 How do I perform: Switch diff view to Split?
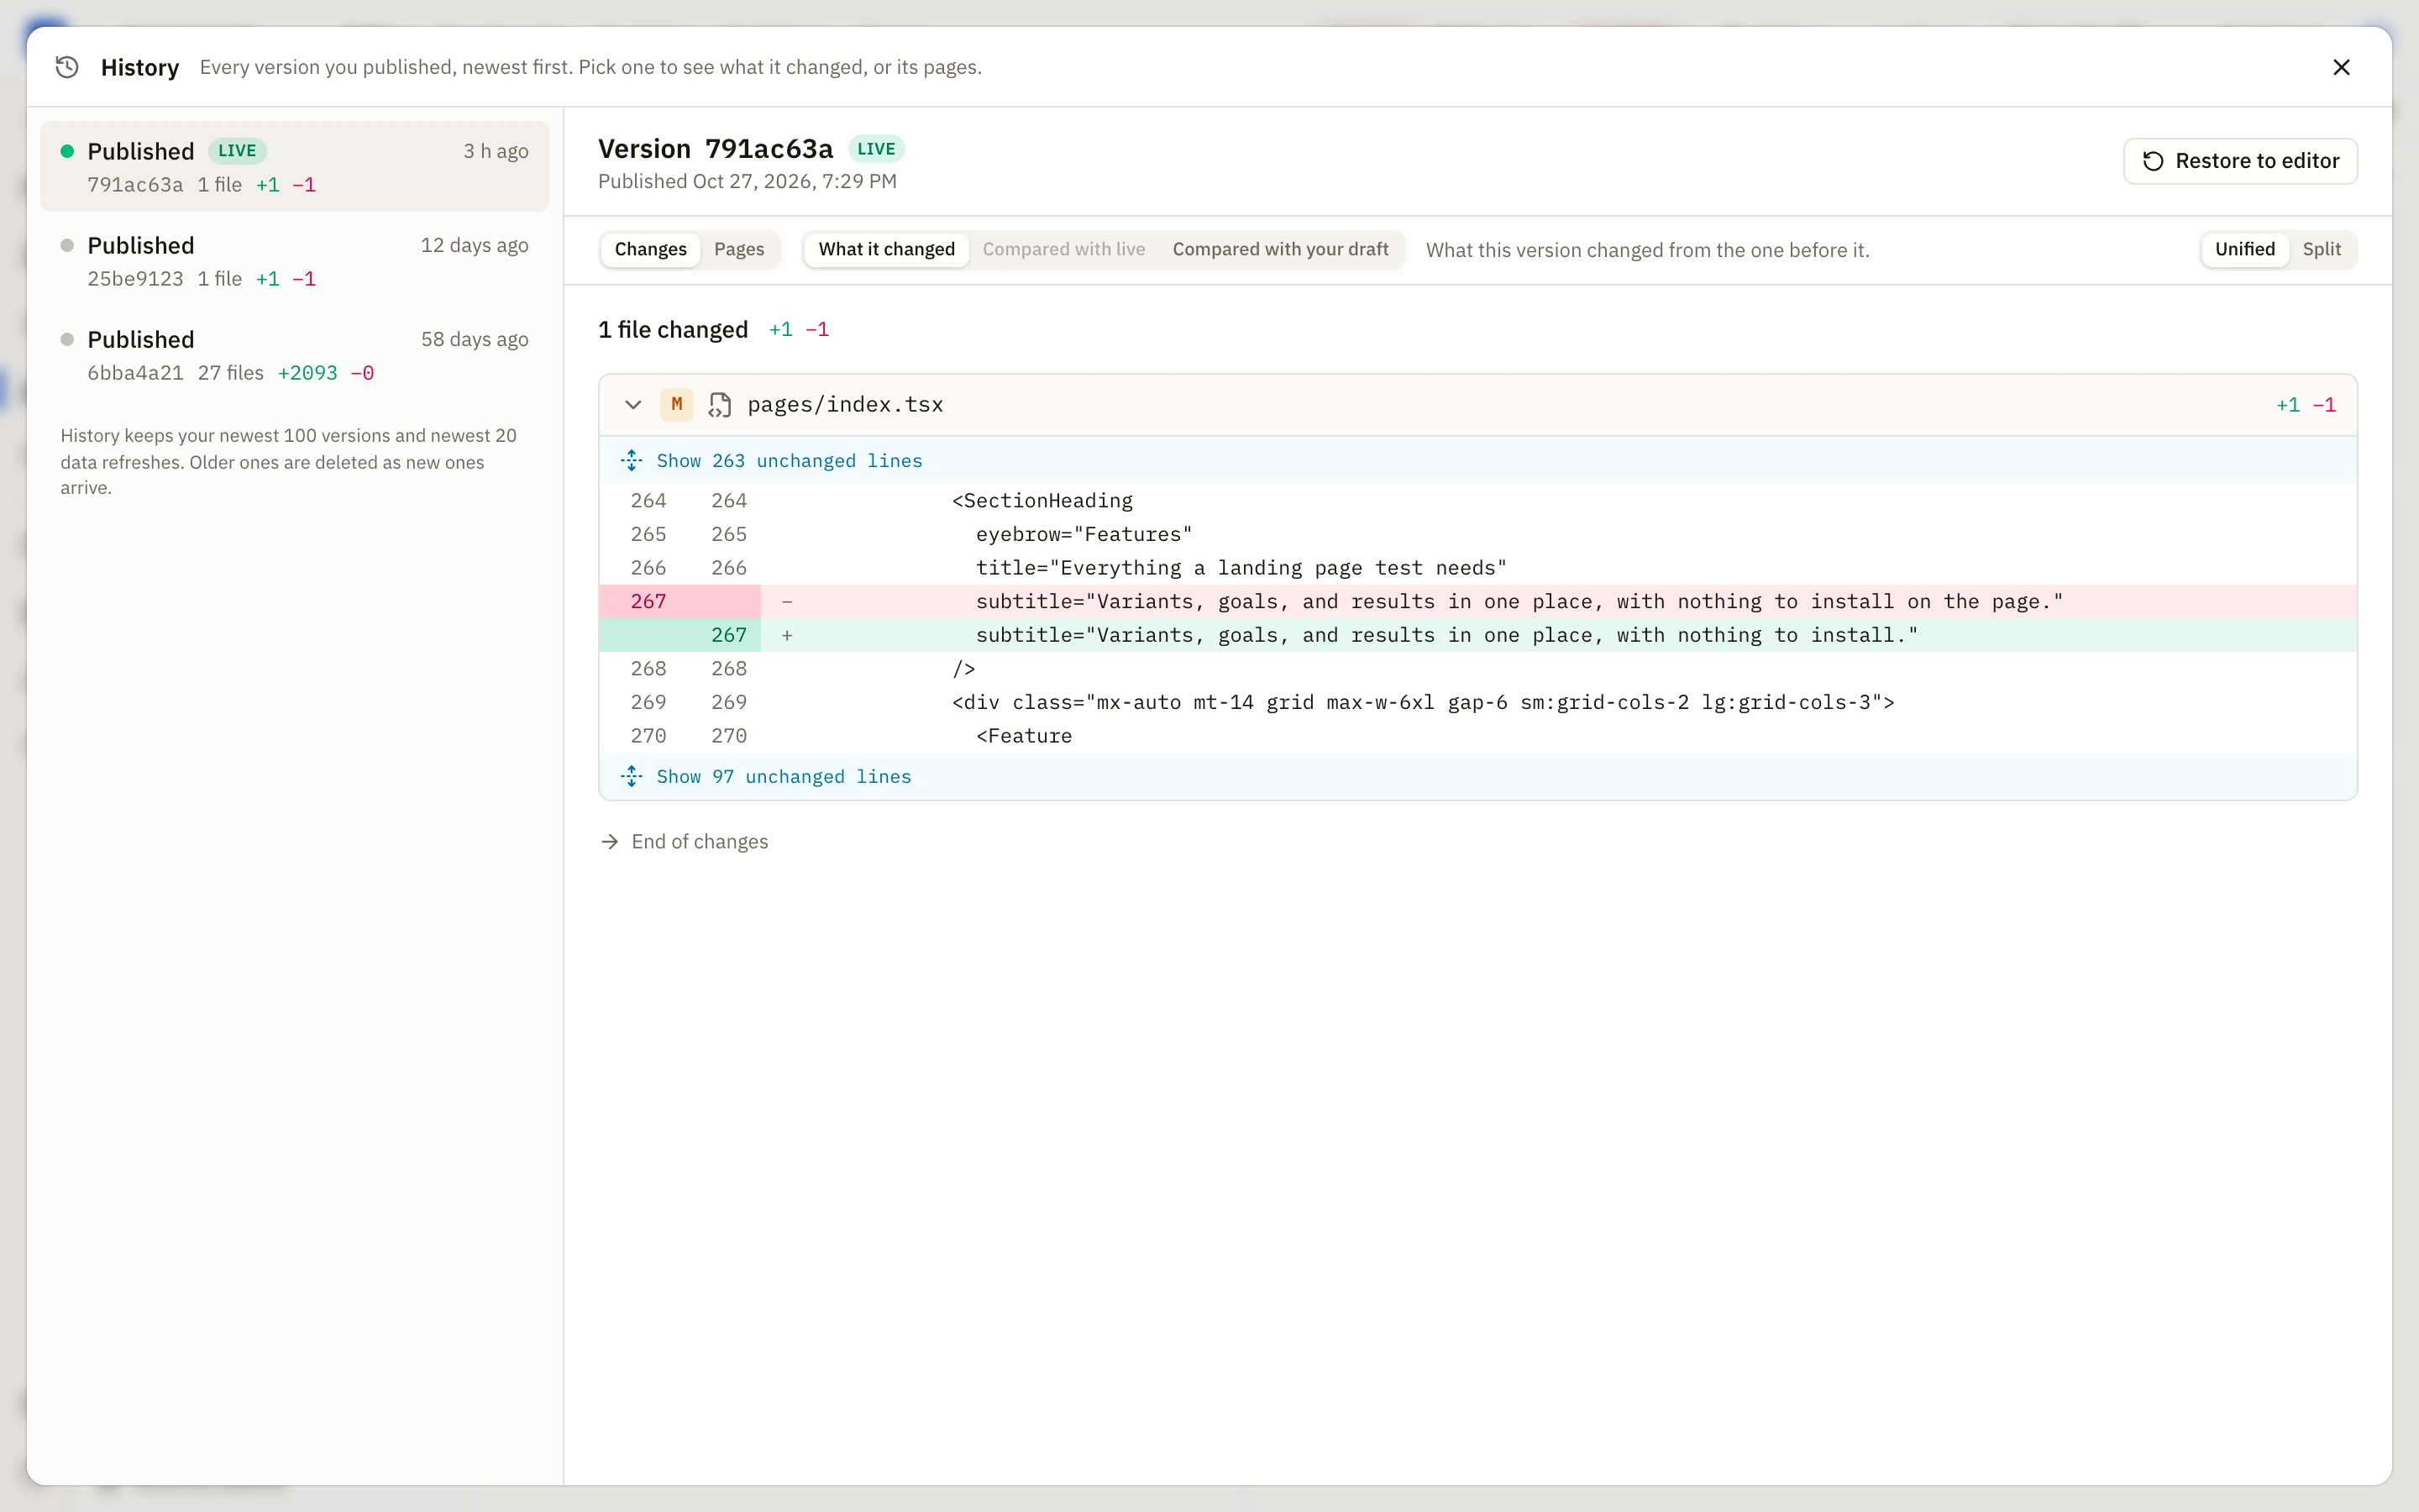click(x=2321, y=250)
